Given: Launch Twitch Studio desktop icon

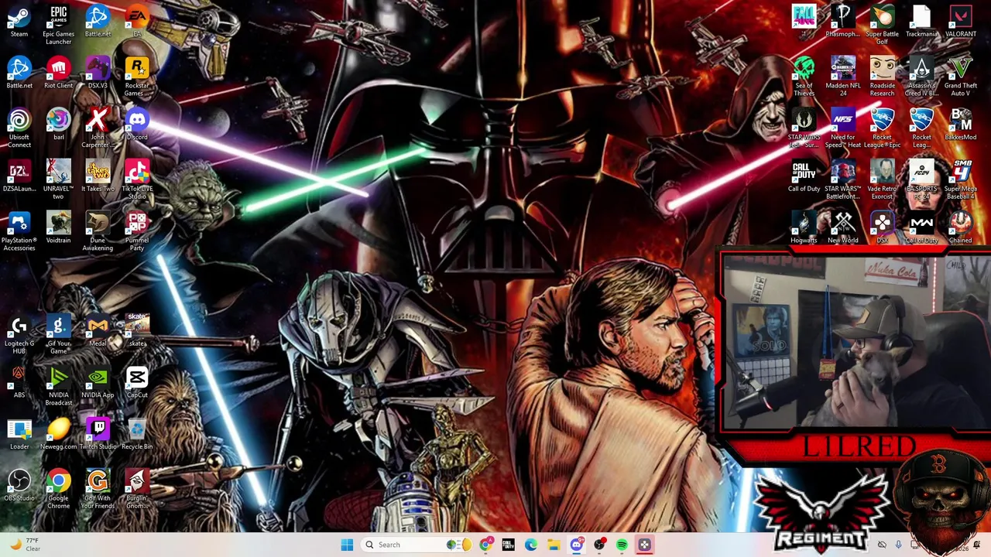Looking at the screenshot, I should [98, 434].
